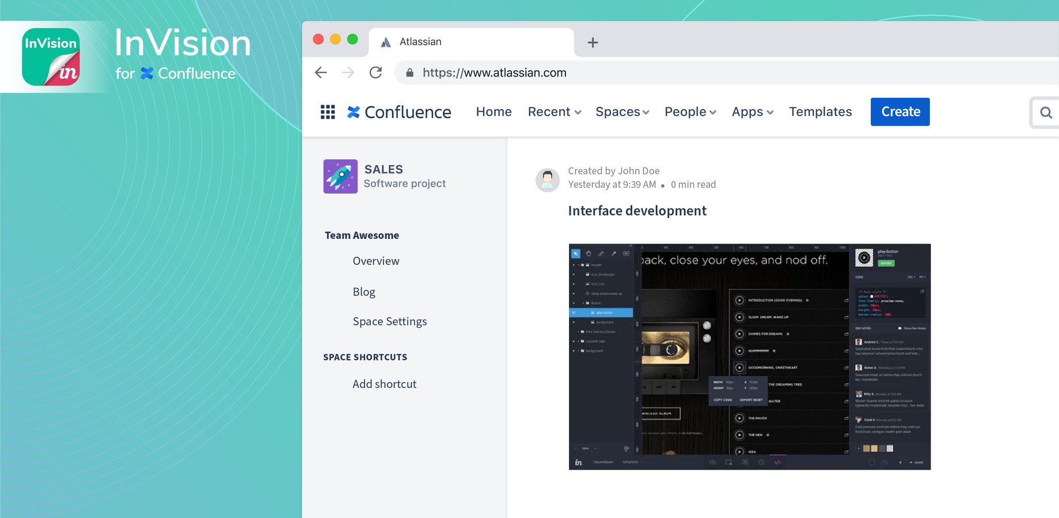Open the CSS dropdown in code panel
1059x518 pixels.
coord(911,277)
